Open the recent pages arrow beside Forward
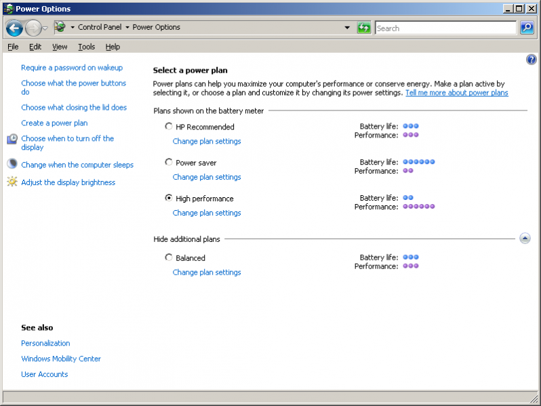Image resolution: width=541 pixels, height=406 pixels. tap(45, 28)
